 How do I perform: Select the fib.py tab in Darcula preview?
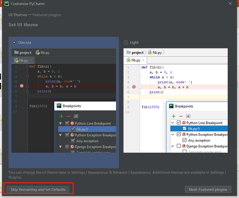coord(23,60)
